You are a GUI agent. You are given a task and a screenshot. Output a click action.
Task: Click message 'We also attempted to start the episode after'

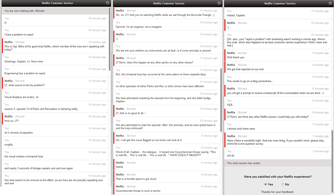[166, 127]
